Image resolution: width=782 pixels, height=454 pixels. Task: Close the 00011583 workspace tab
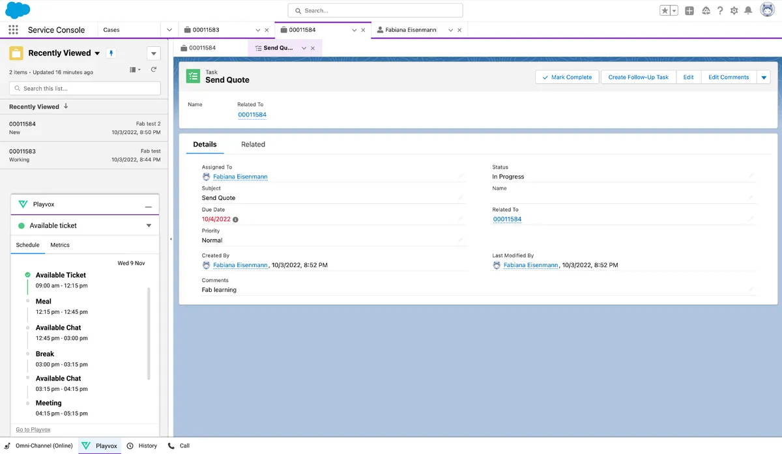pyautogui.click(x=267, y=30)
